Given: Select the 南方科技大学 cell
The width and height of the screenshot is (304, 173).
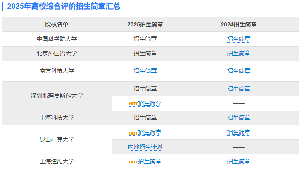Looking at the screenshot, I should coord(57,71).
